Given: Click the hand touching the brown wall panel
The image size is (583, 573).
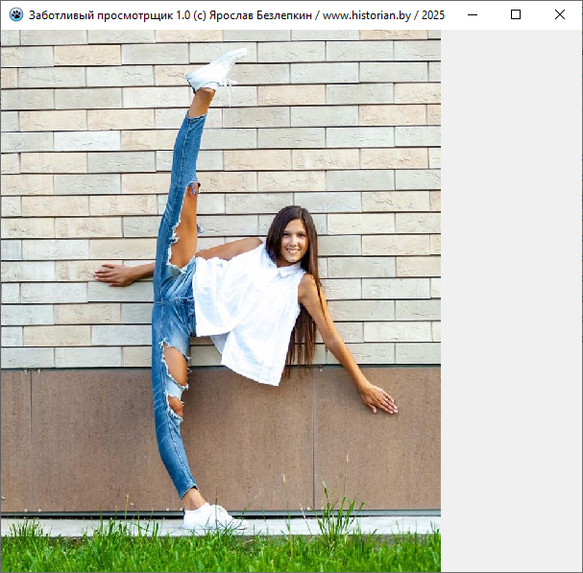Looking at the screenshot, I should [x=379, y=398].
